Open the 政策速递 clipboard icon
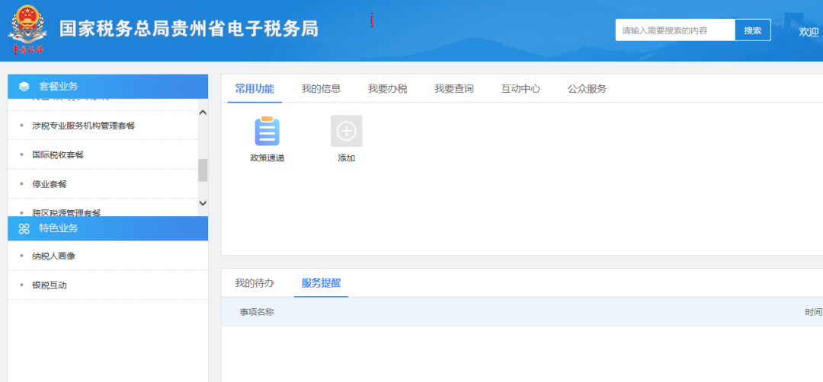 pos(267,131)
